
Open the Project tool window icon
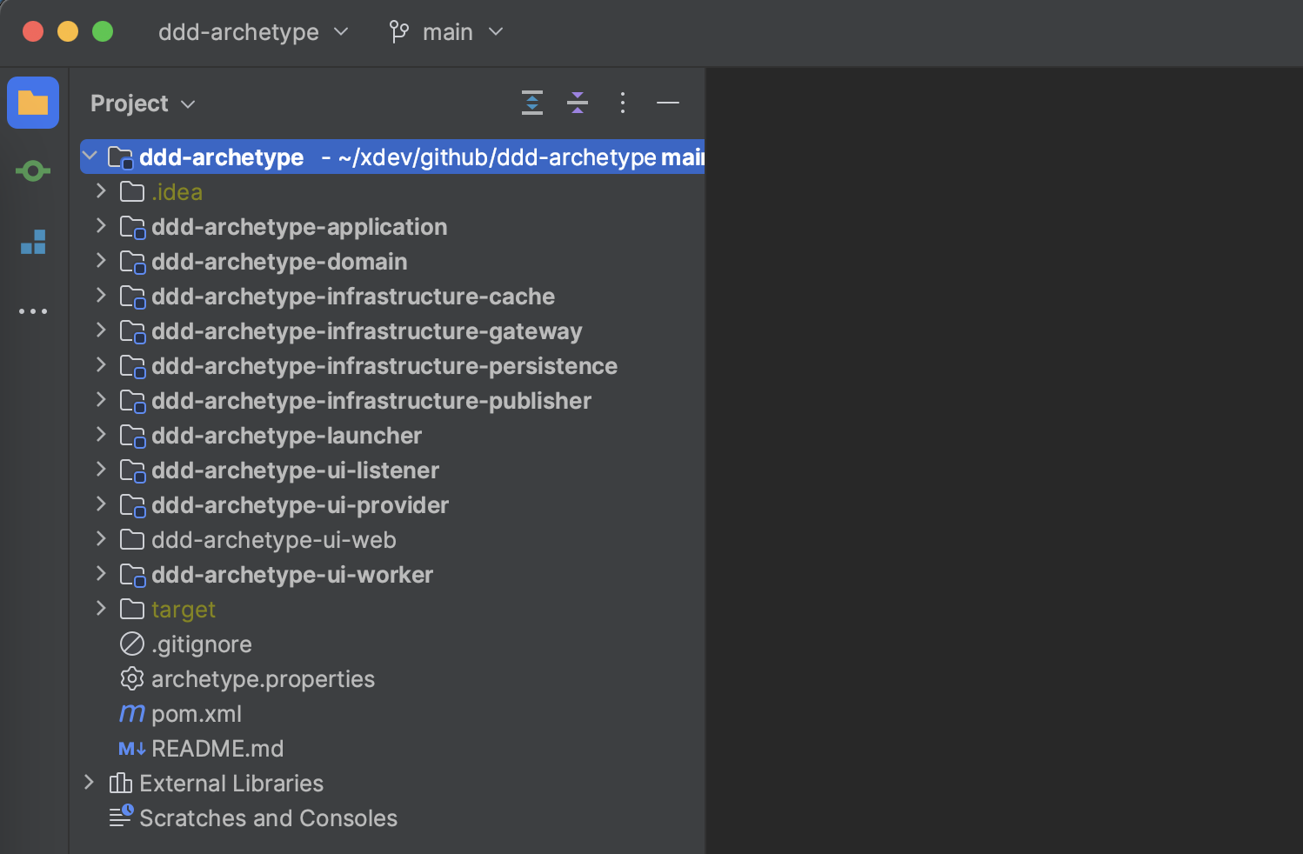point(33,103)
